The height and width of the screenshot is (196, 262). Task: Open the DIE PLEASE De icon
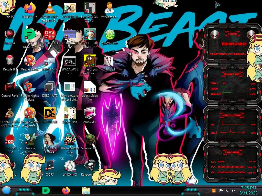pyautogui.click(x=50, y=116)
